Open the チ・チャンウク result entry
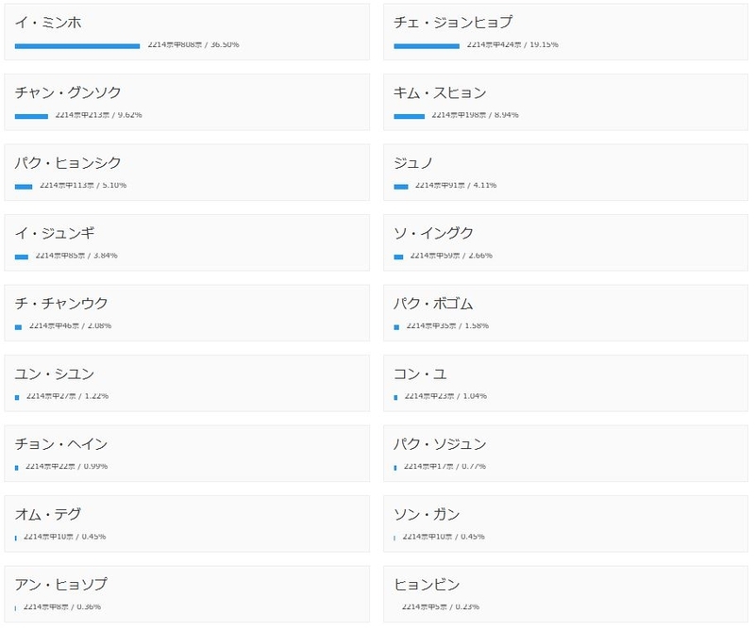Screen dimensions: 755x630 click(187, 313)
